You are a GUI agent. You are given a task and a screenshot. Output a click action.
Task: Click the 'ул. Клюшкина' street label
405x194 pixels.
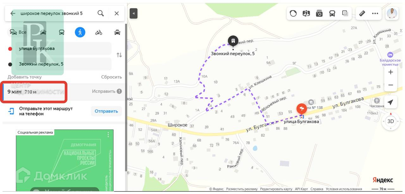[260, 82]
